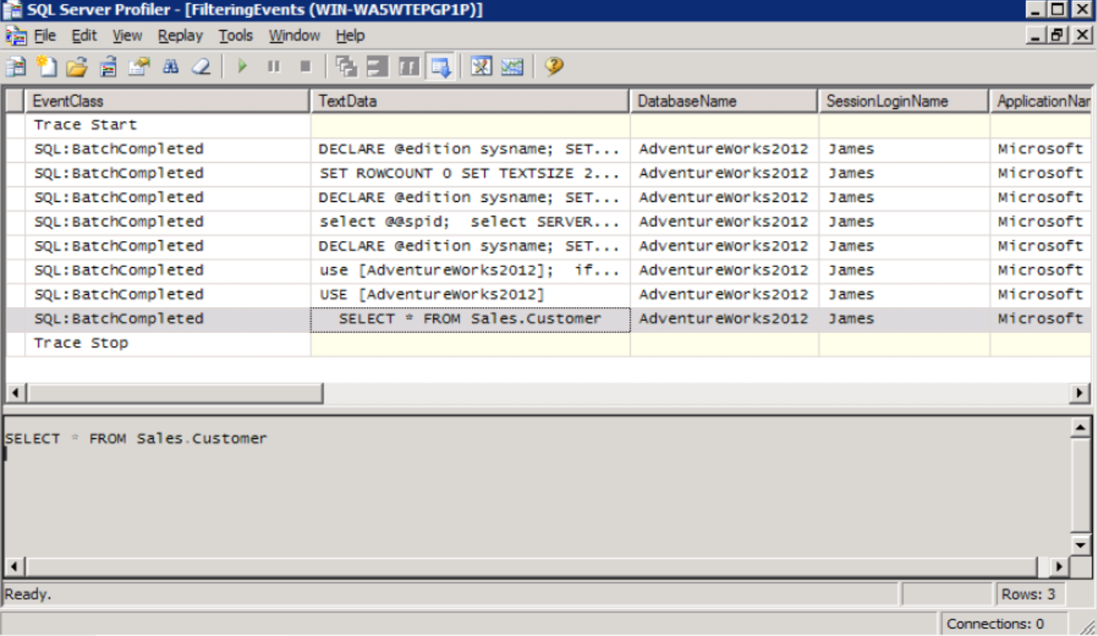1098x636 pixels.
Task: Click details pane vertical scroll up arrow
Action: (x=1081, y=428)
